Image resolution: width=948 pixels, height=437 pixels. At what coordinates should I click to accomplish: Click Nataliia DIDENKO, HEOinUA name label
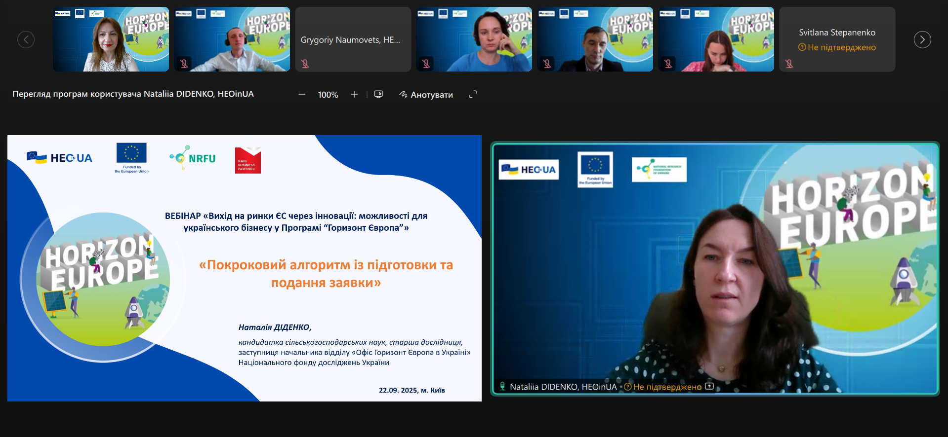[x=563, y=387]
